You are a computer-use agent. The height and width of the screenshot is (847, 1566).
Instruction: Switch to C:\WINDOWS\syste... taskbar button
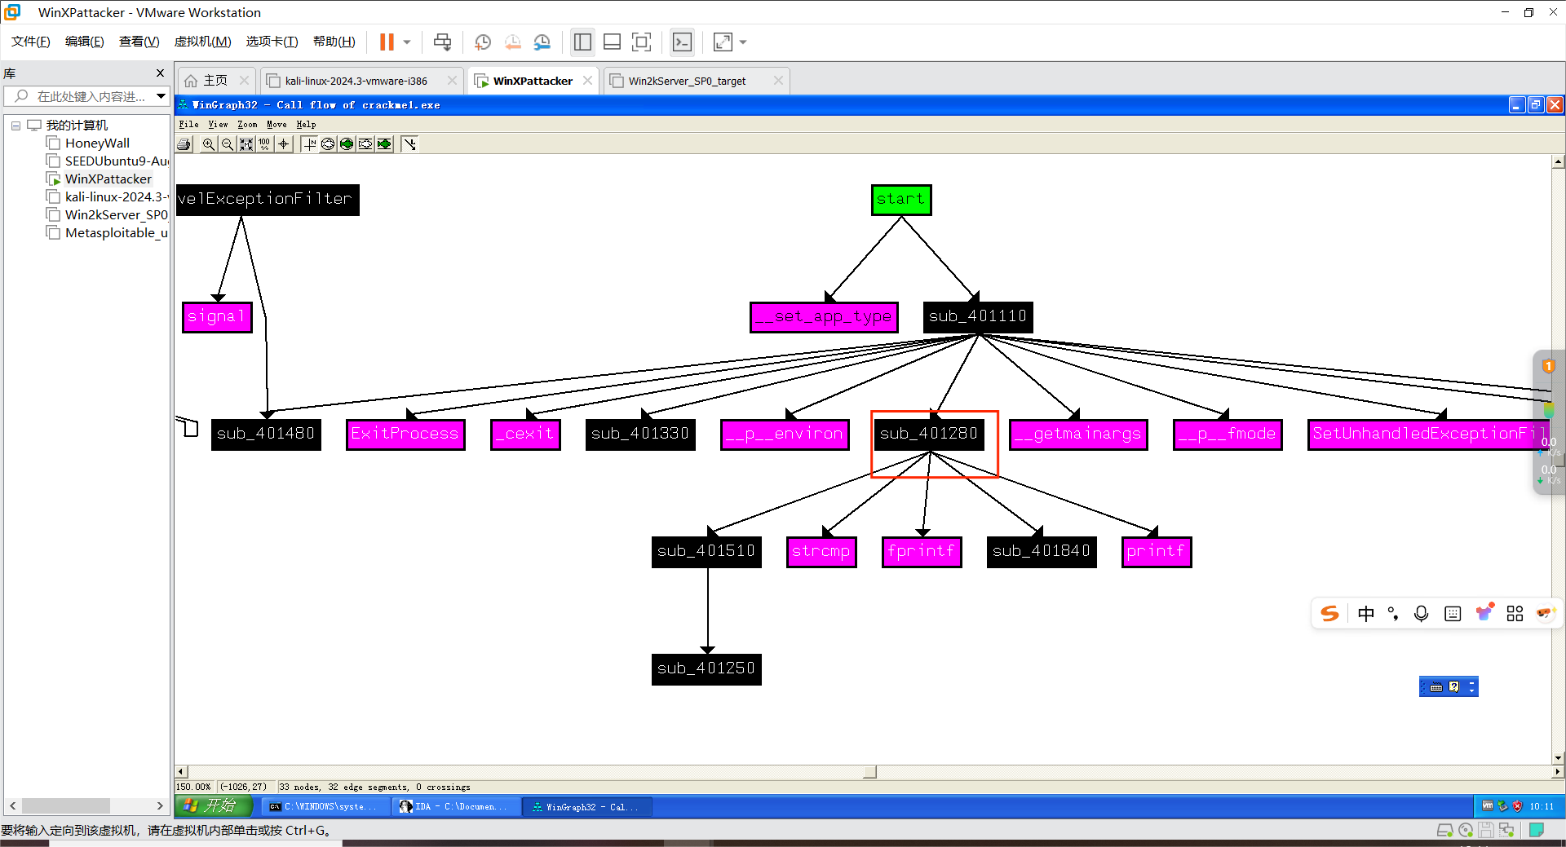[326, 807]
